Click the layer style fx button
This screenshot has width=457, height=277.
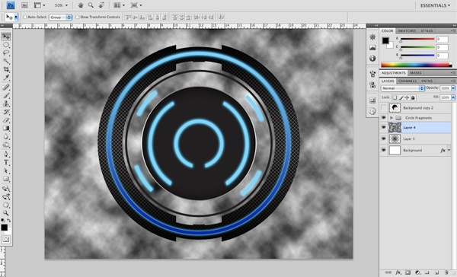(398, 272)
